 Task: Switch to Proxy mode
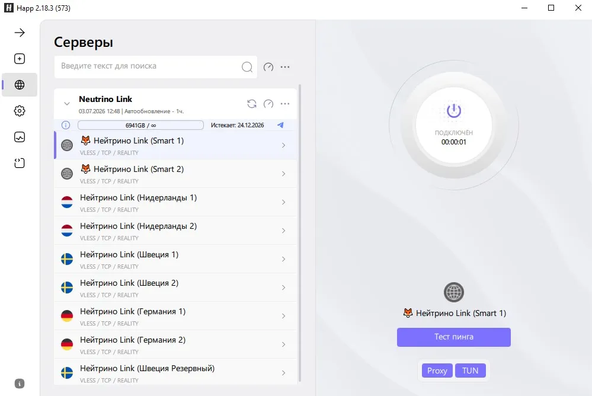pyautogui.click(x=437, y=371)
